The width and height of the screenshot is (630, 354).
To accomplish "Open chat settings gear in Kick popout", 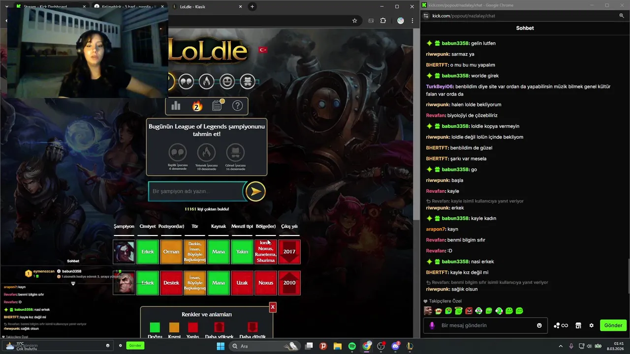I will (x=592, y=325).
